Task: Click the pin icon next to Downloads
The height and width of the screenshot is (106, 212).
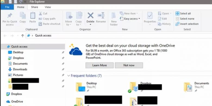Action: click(x=63, y=70)
